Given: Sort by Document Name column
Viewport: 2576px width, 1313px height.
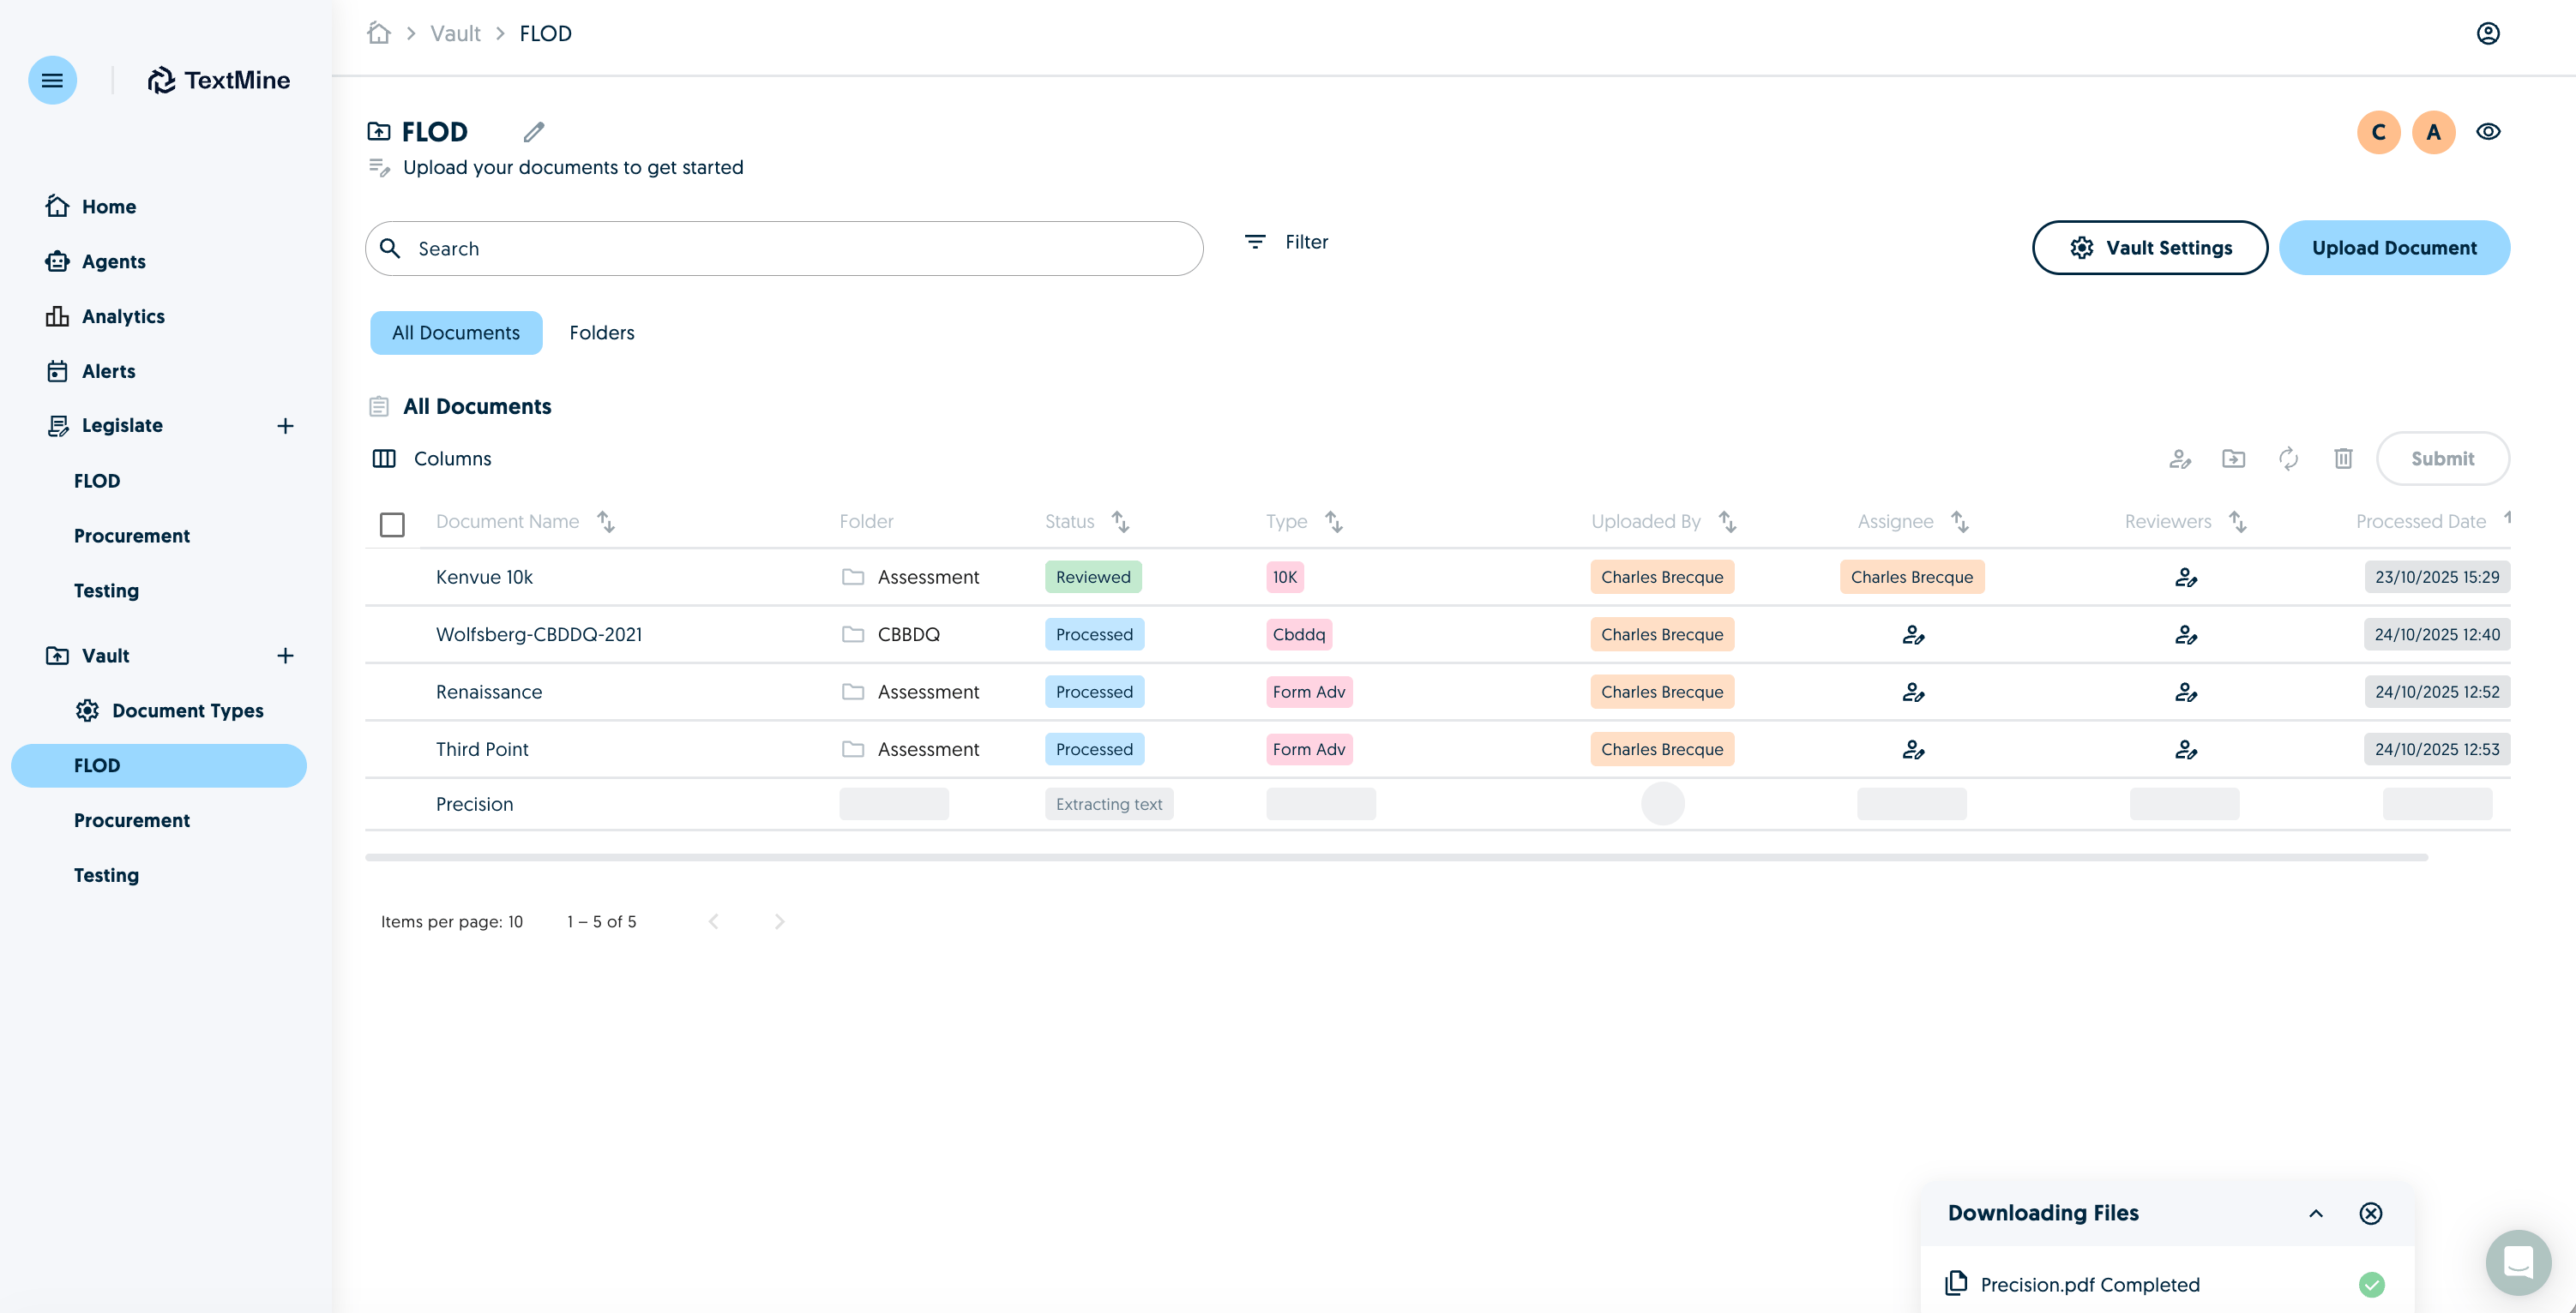Looking at the screenshot, I should 606,522.
